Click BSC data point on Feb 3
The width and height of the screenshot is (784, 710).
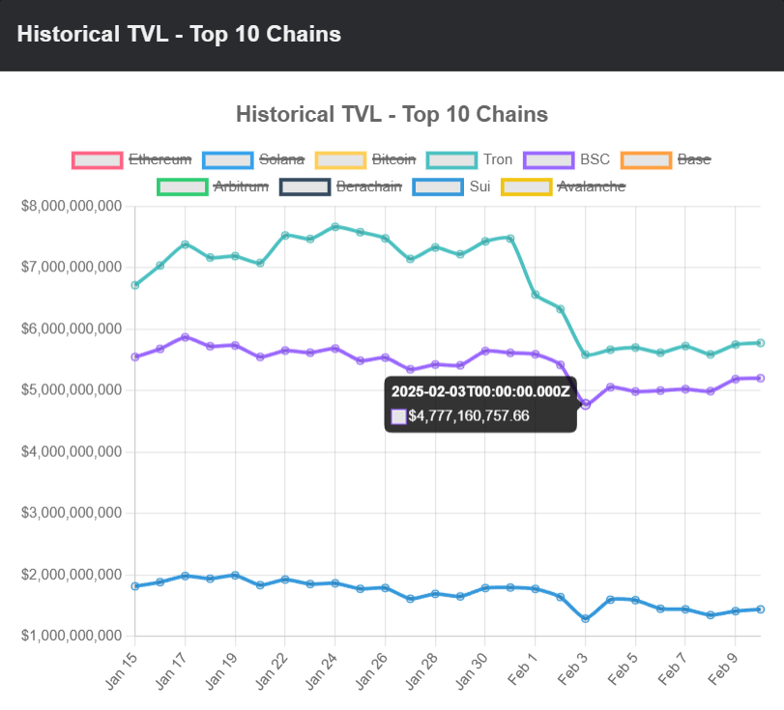pos(585,405)
